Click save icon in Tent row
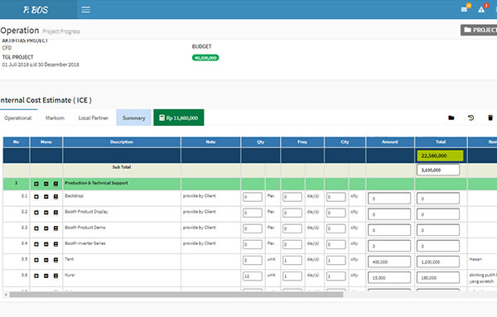This screenshot has height=317, width=497. 55,260
